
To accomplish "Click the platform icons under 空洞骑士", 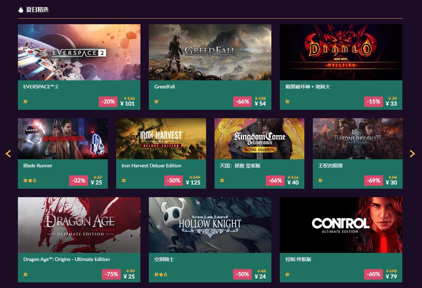I will coord(161,274).
